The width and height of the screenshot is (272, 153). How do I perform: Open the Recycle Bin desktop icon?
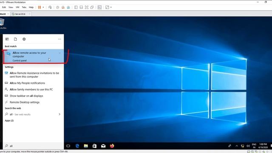[x=3, y=23]
